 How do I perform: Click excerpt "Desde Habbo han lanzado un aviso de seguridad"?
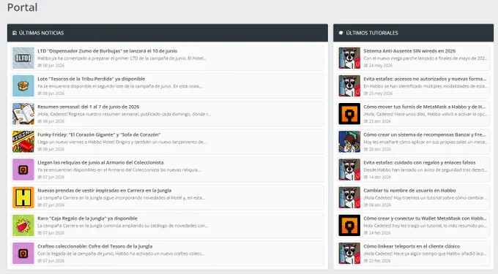click(425, 170)
